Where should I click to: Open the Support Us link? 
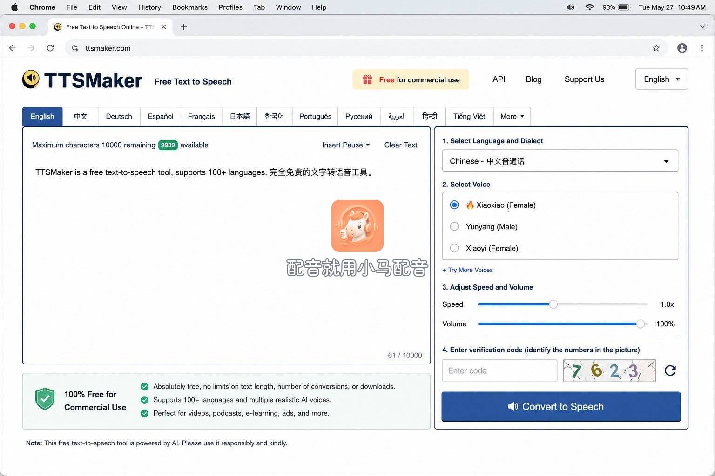pyautogui.click(x=584, y=79)
